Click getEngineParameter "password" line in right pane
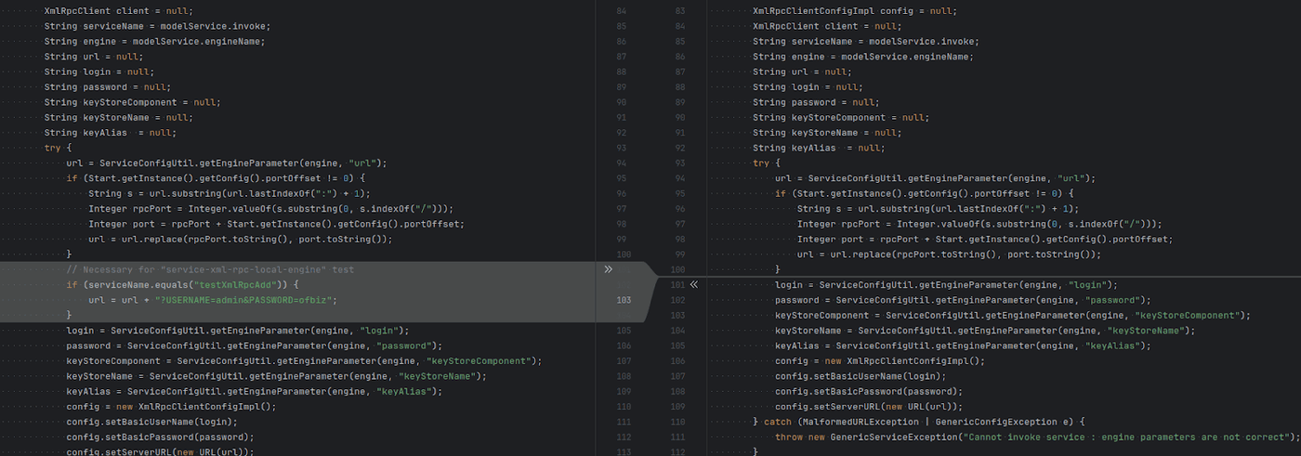 [x=963, y=300]
